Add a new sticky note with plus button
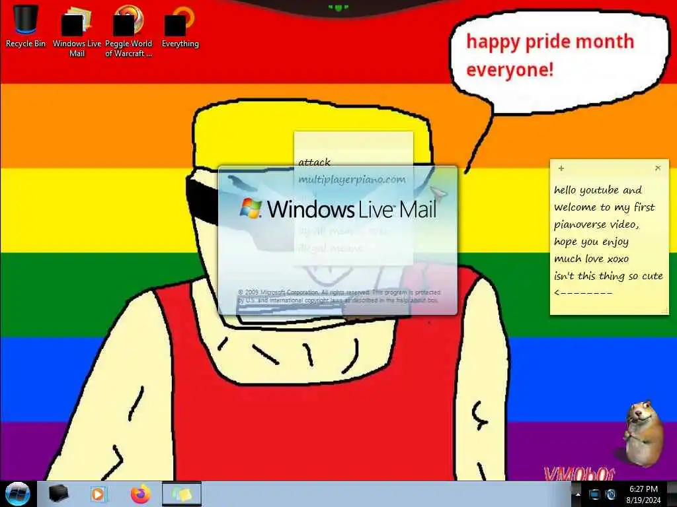The height and width of the screenshot is (507, 677). 561,168
